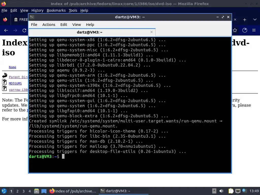Open the MD5SUMS file link

pos(15,83)
